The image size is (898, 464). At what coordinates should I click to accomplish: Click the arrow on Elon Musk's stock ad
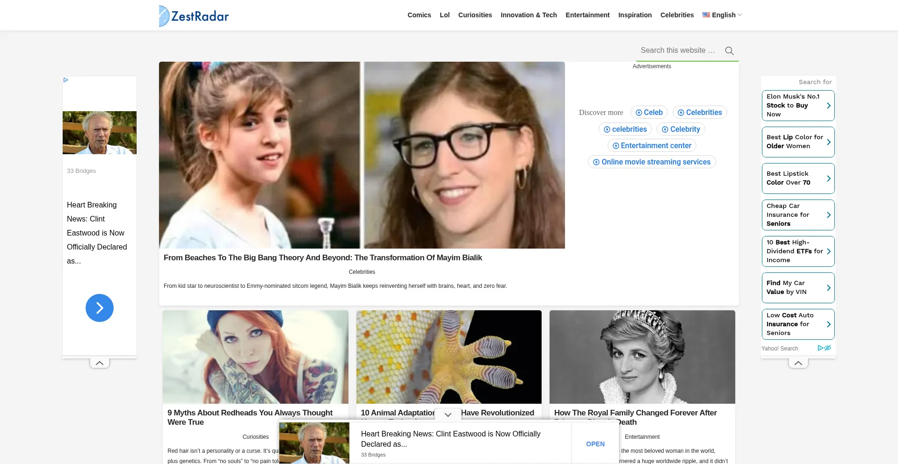click(828, 106)
